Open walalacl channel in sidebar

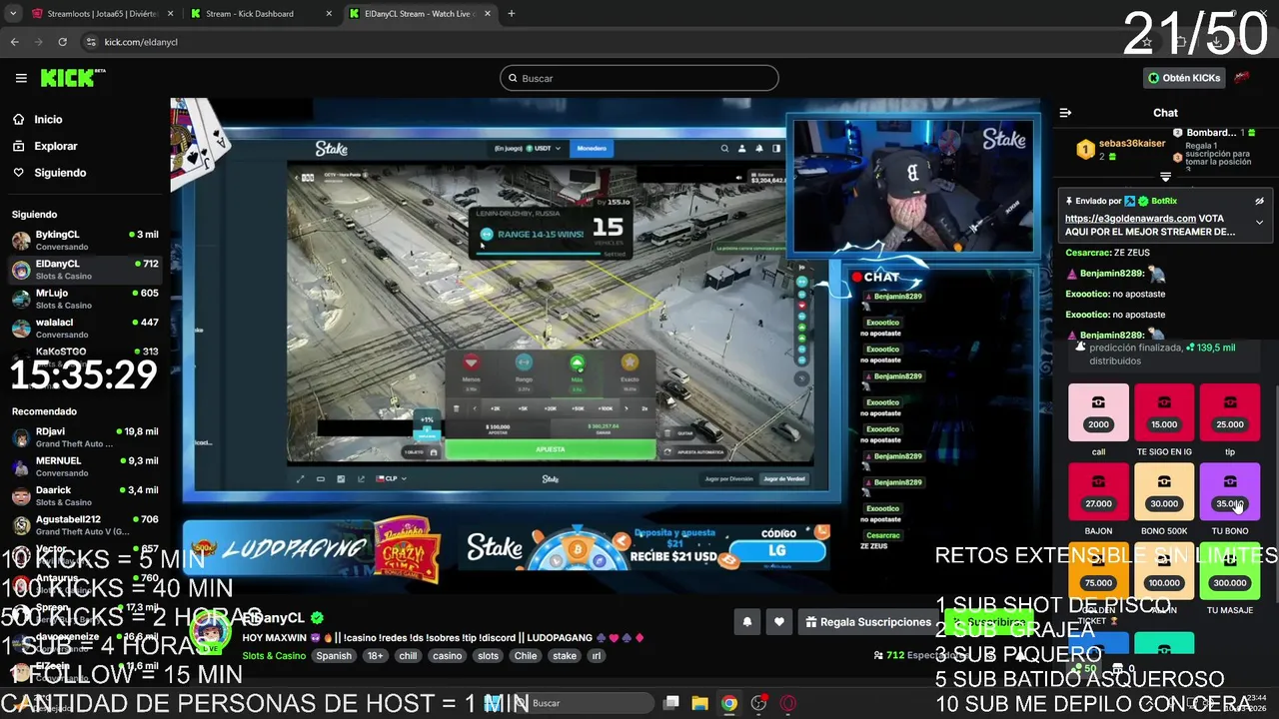tap(85, 328)
